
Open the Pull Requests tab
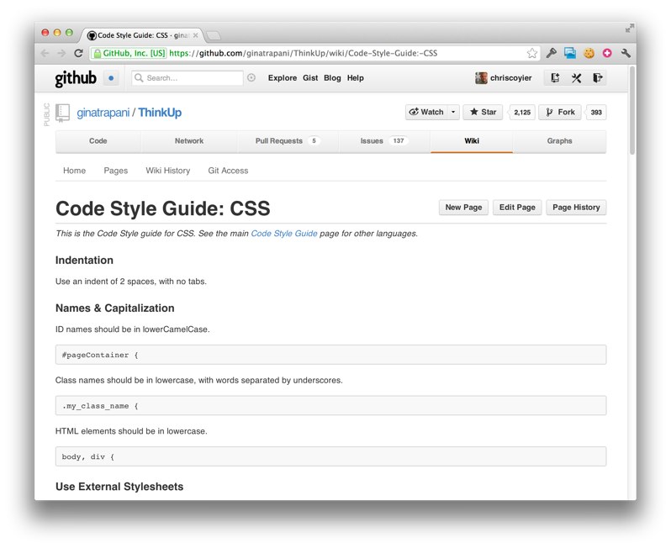point(288,141)
